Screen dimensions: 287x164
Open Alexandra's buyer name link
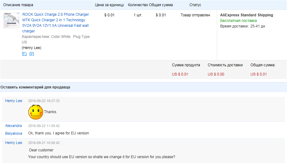click(13, 126)
